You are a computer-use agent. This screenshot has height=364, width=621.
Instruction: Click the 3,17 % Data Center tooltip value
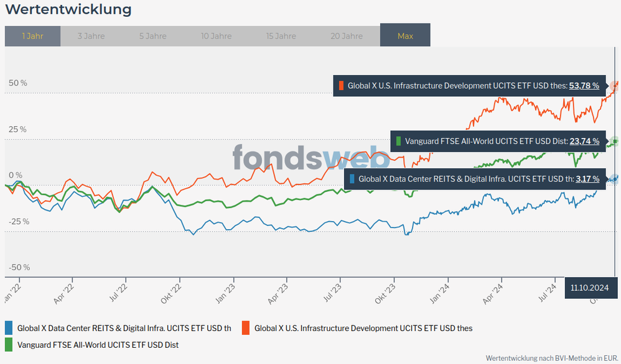tap(587, 179)
